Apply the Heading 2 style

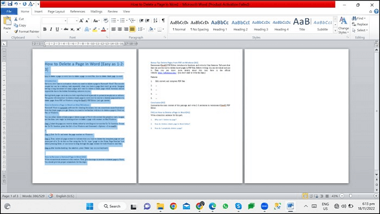pyautogui.click(x=240, y=25)
